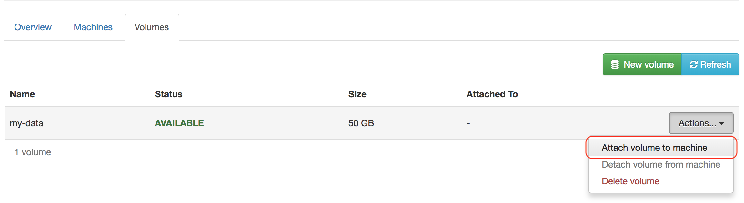Click the 1 volume count text
This screenshot has height=203, width=744.
click(x=33, y=152)
